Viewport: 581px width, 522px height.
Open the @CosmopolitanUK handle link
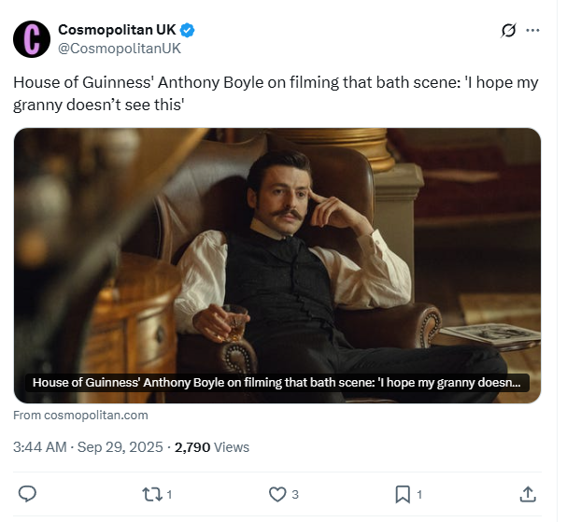[120, 48]
